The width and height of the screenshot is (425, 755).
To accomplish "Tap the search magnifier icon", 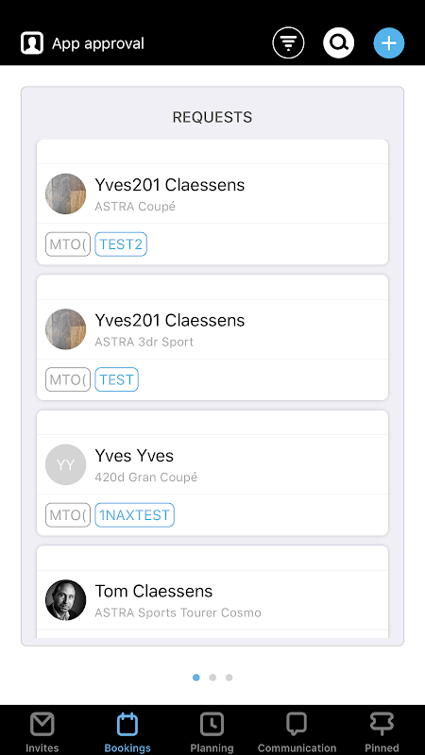I will [339, 43].
